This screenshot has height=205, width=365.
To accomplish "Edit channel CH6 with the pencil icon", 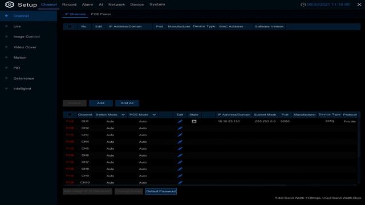I will pos(180,155).
